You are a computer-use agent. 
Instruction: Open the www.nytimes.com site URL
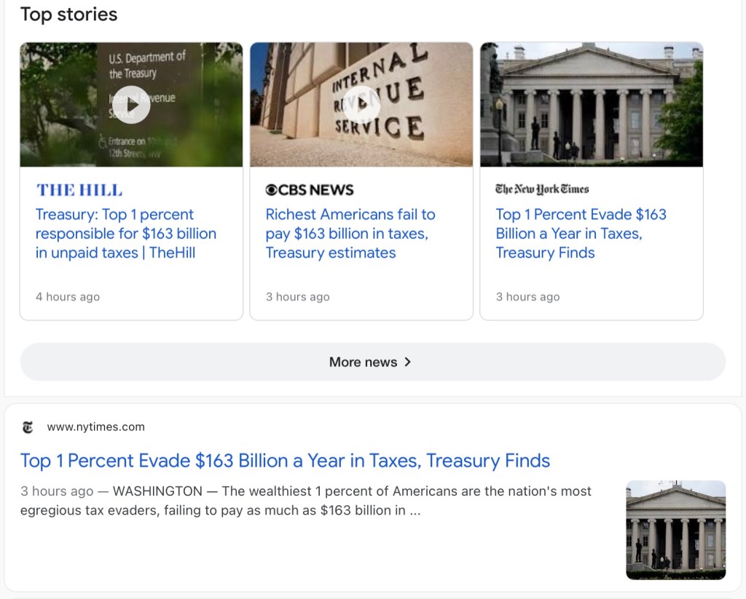(95, 427)
